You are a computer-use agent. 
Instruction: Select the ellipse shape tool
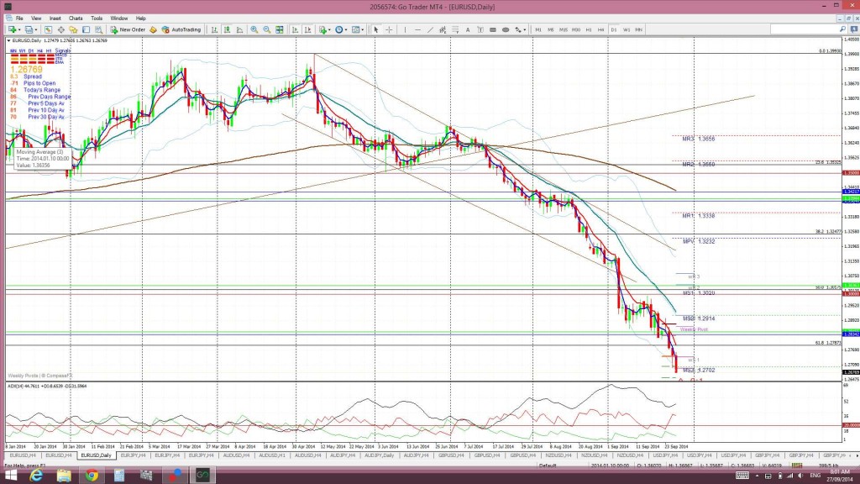point(506,29)
